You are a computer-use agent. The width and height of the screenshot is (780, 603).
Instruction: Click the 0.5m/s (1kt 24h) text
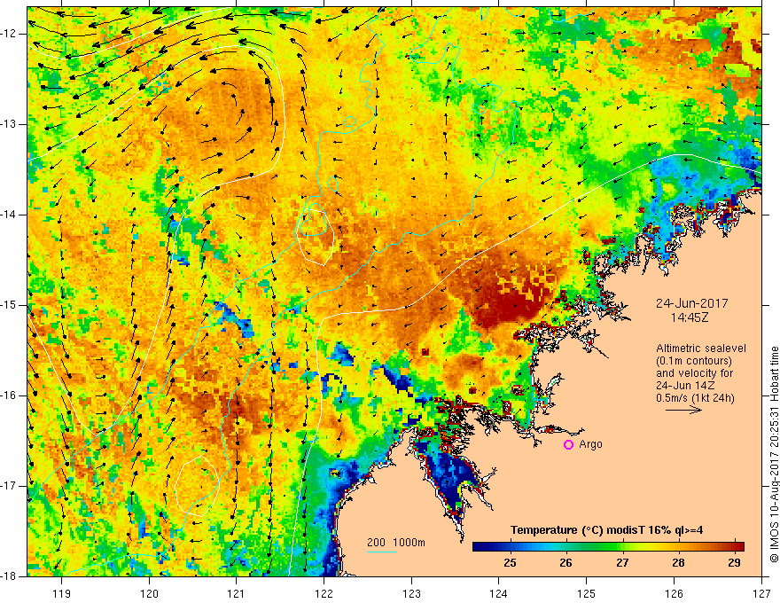695,398
